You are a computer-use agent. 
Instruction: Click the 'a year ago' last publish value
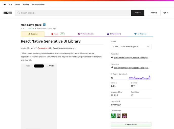coord(116,105)
